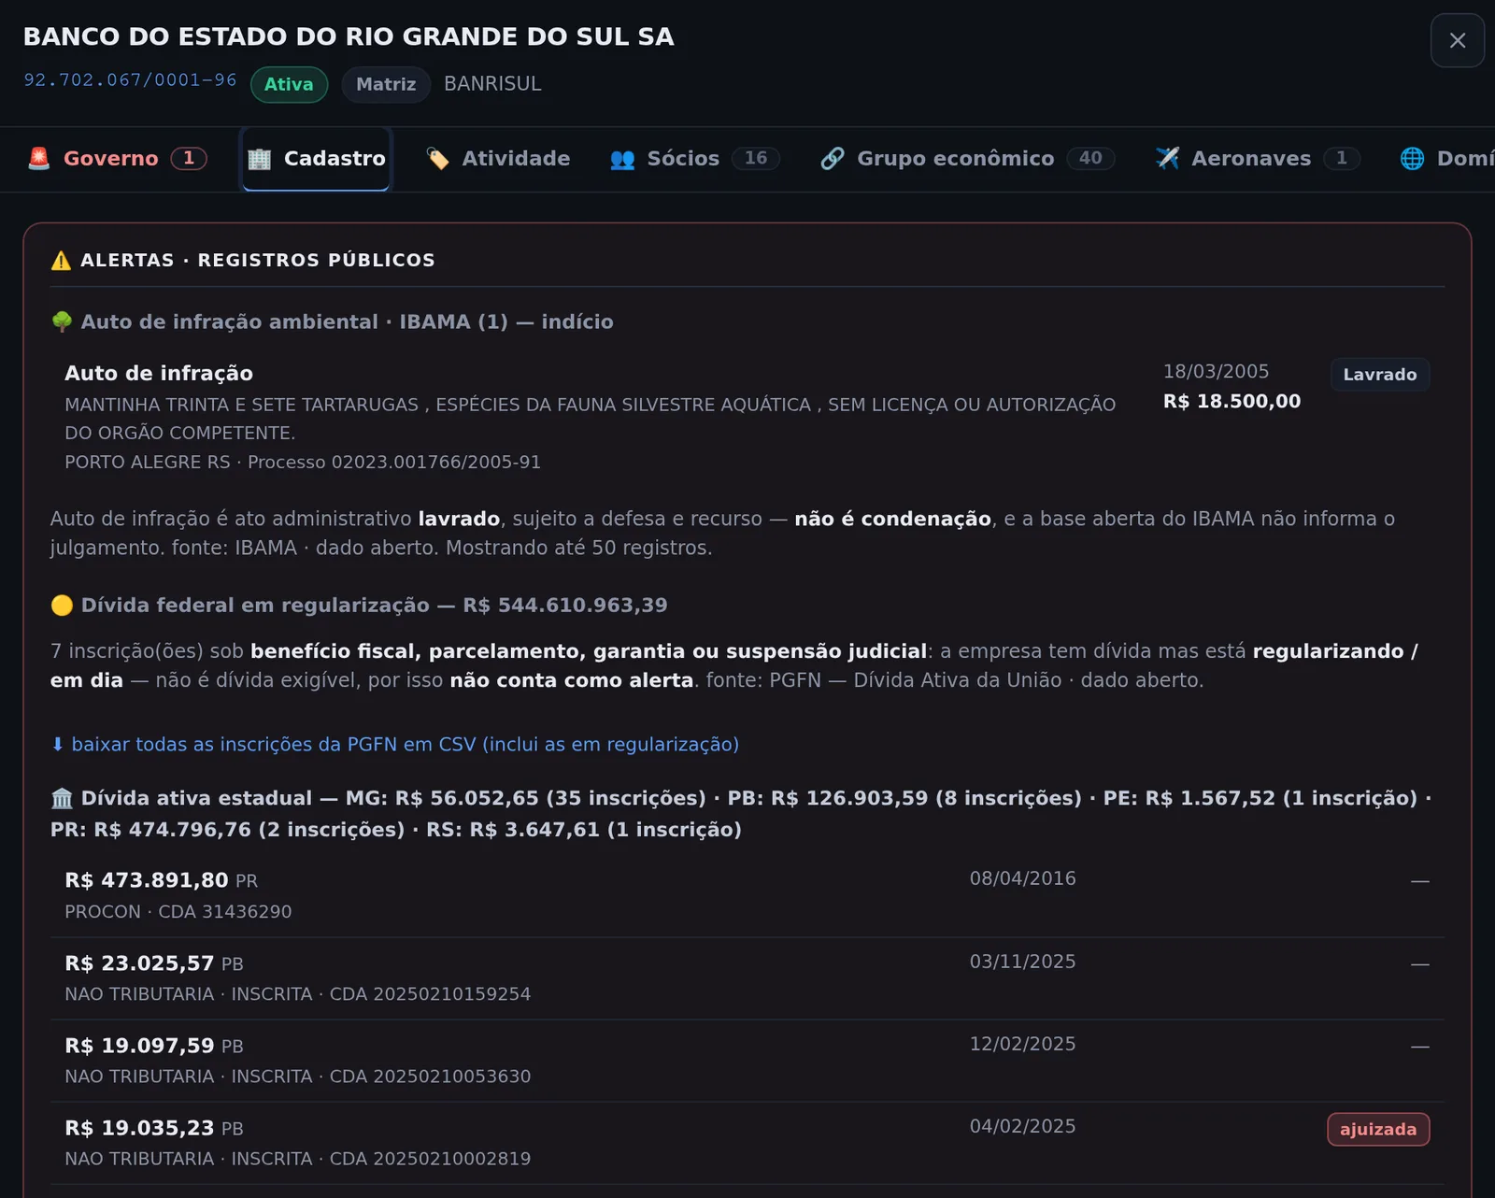The image size is (1495, 1198).
Task: Click CDA 20250210159254 text
Action: coord(430,994)
